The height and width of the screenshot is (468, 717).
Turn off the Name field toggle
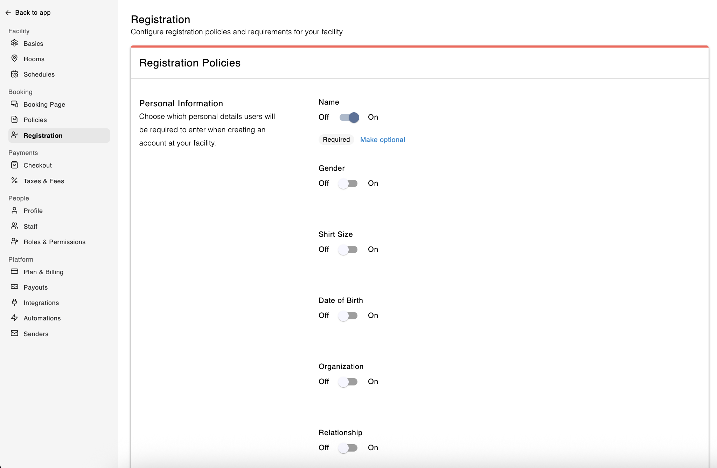click(349, 117)
